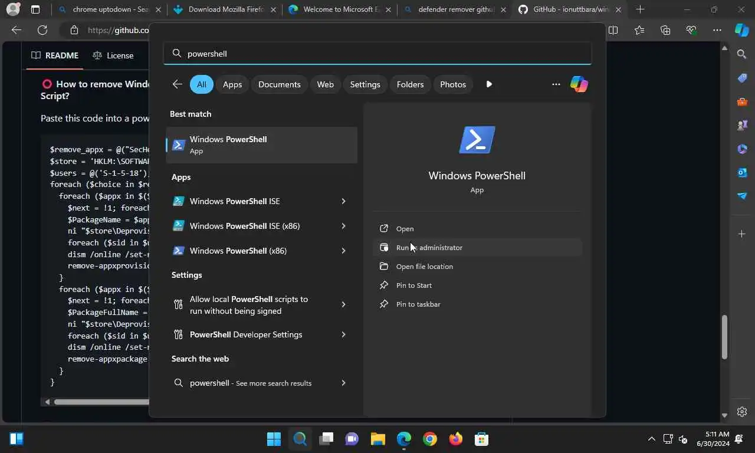Open Edge tab actions menu icon
755x453 pixels.
pyautogui.click(x=35, y=9)
